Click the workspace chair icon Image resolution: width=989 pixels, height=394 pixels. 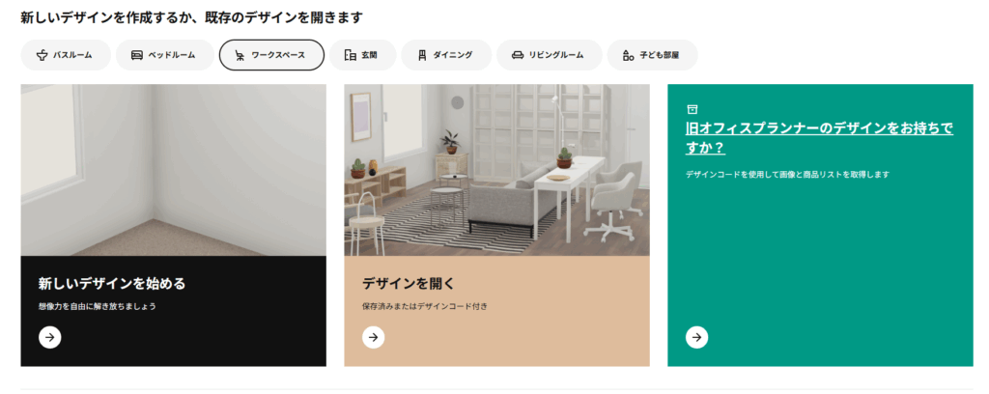[x=240, y=55]
